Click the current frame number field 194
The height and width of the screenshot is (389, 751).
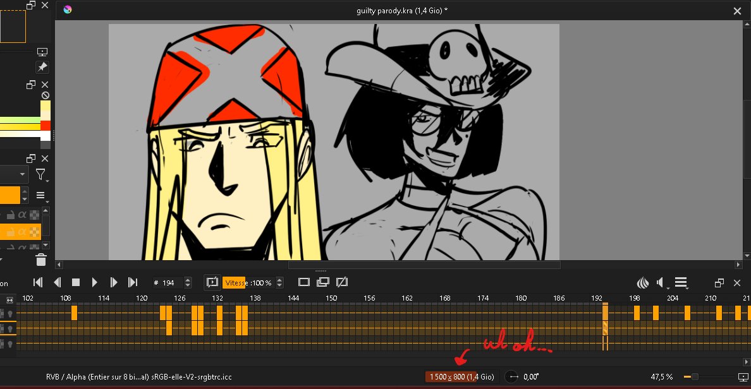coord(168,283)
